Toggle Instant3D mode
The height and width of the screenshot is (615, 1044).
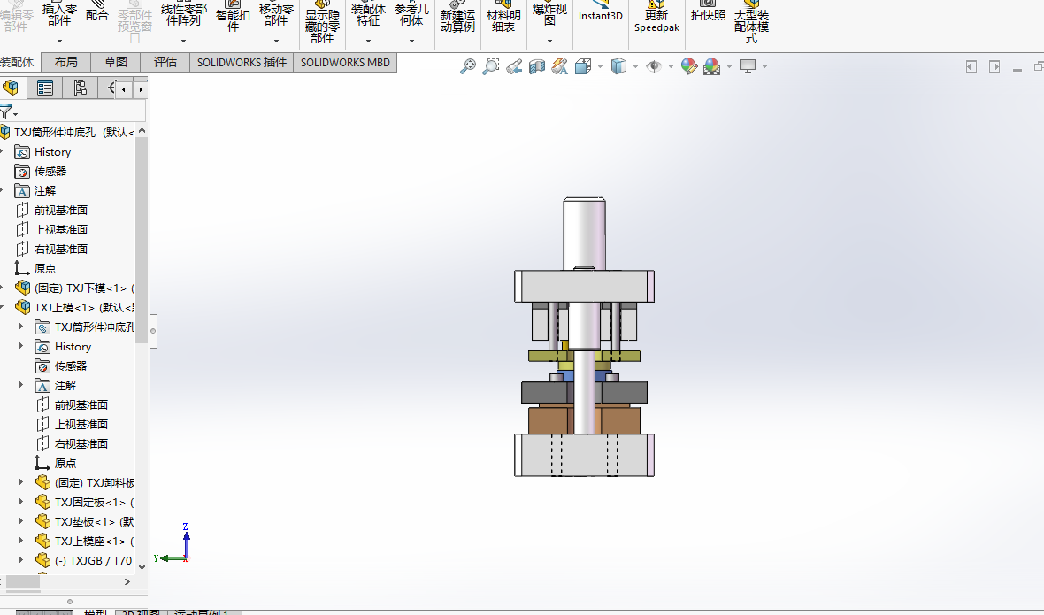coord(600,12)
